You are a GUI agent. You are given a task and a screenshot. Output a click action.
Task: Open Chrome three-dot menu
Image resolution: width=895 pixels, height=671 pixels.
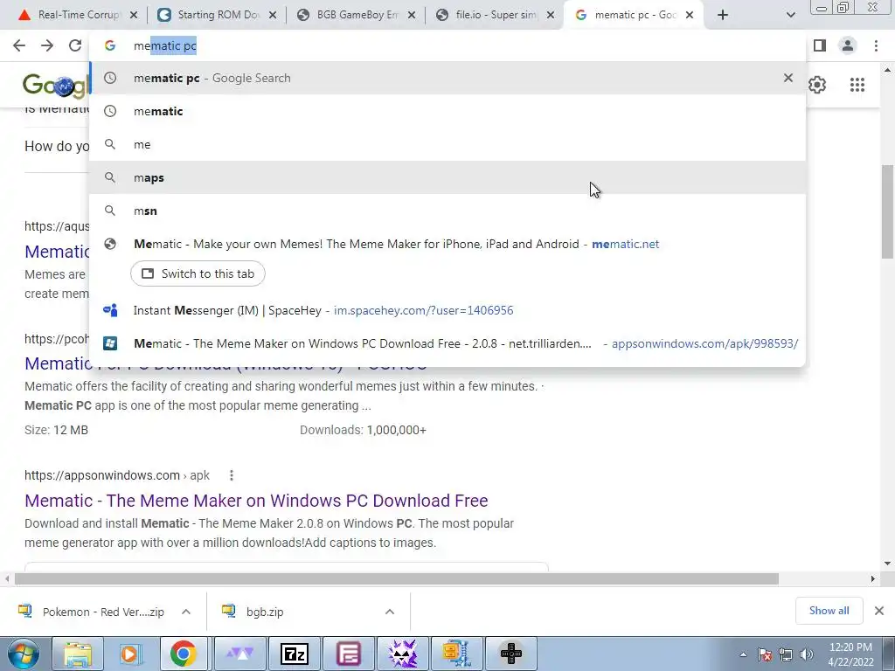point(876,45)
